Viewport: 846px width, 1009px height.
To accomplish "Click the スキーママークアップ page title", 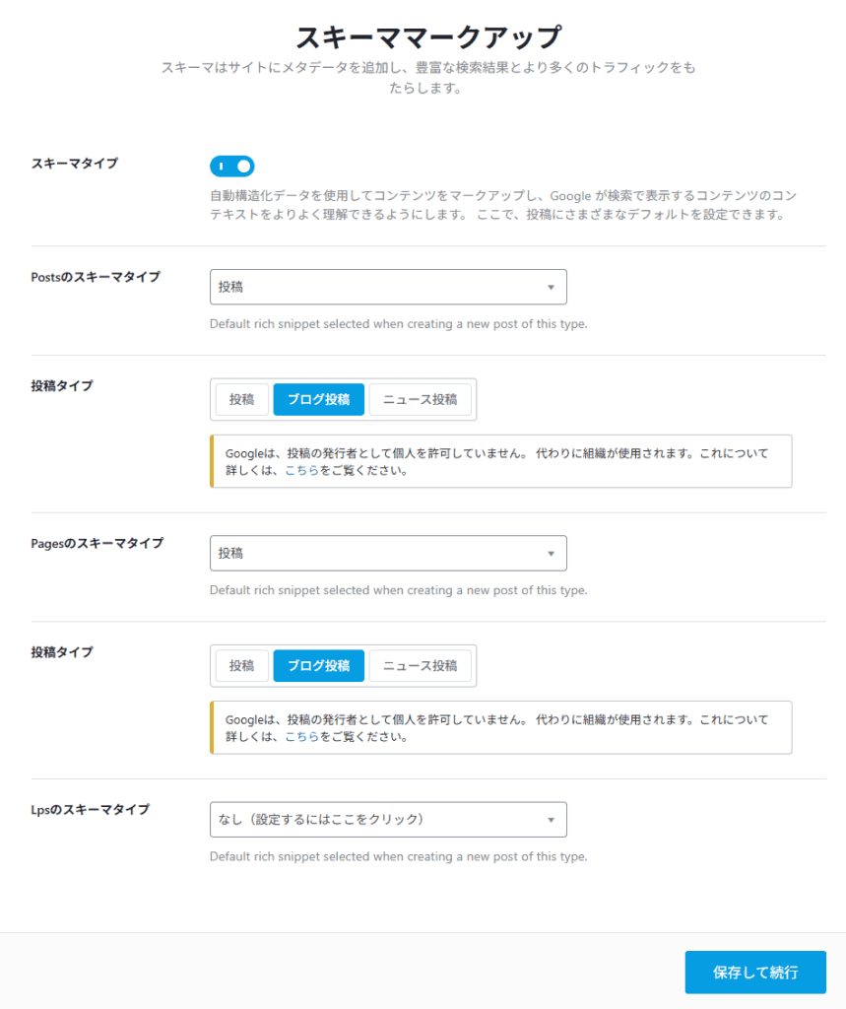I will pyautogui.click(x=423, y=35).
